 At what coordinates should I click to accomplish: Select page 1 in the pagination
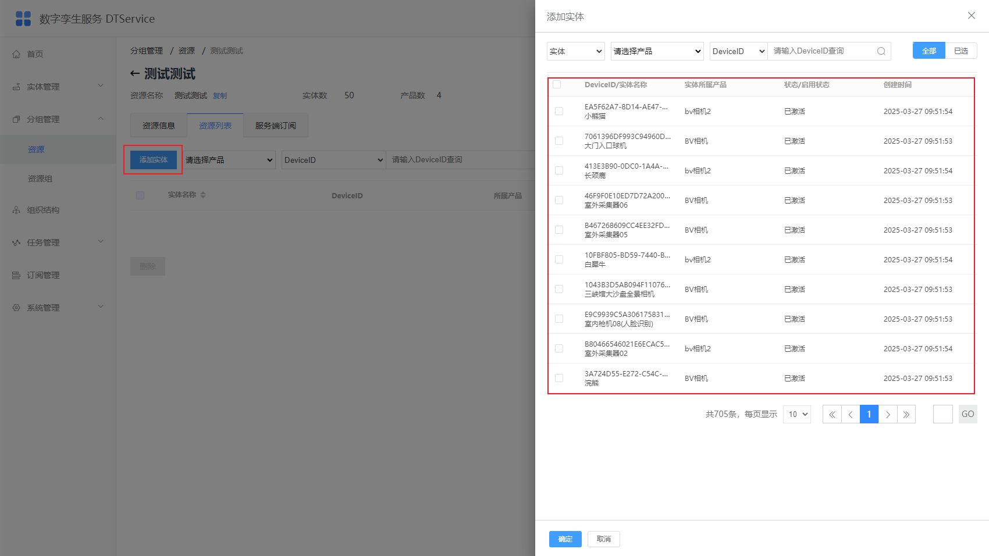tap(869, 414)
